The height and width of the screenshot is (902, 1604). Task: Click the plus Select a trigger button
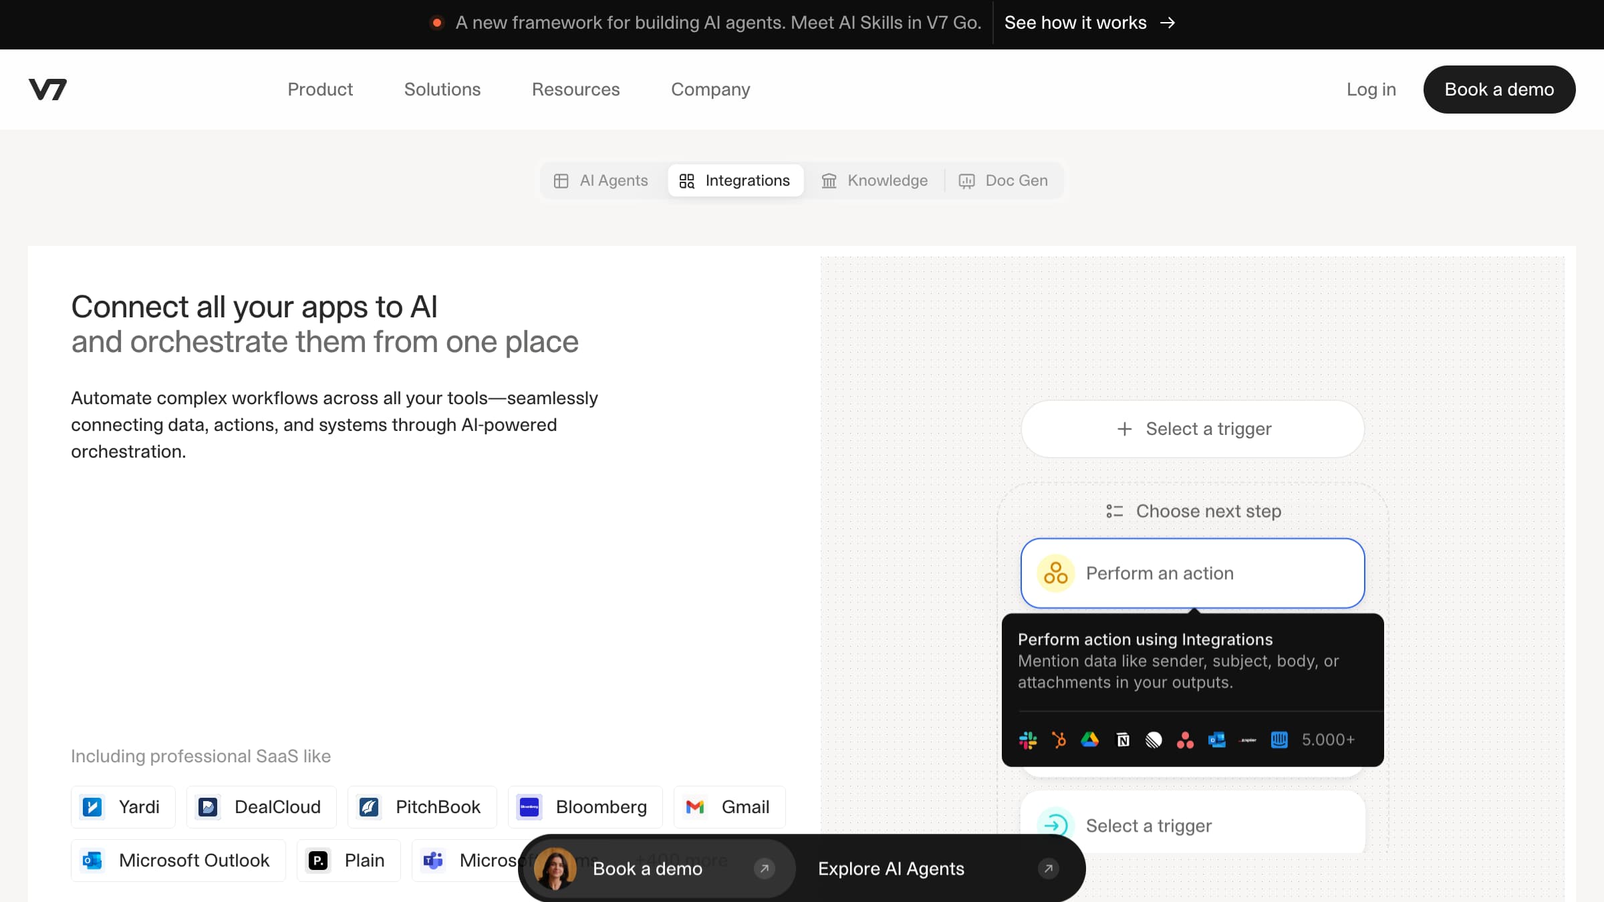coord(1192,429)
